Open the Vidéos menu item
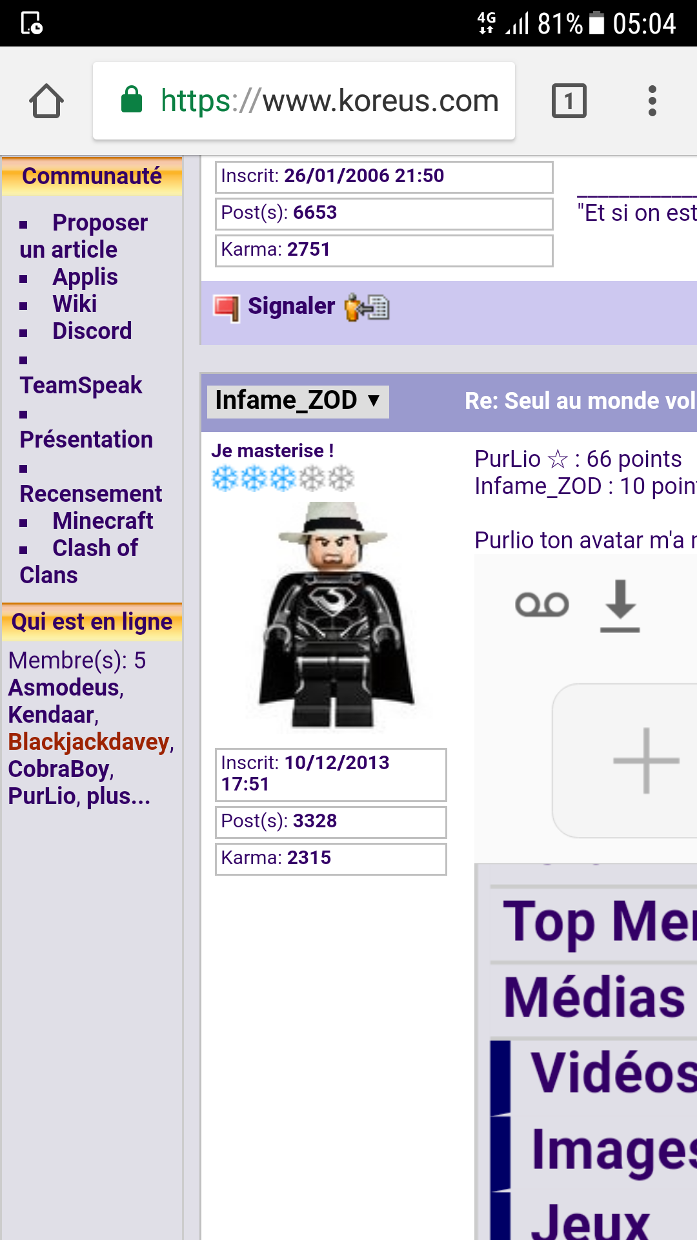 pyautogui.click(x=613, y=1073)
